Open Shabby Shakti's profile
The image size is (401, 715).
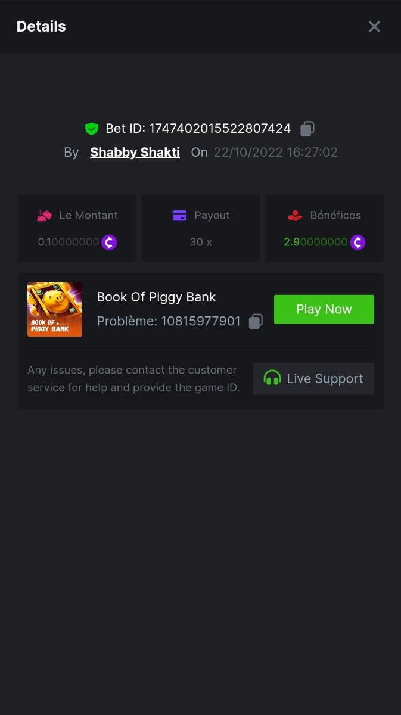click(x=135, y=152)
